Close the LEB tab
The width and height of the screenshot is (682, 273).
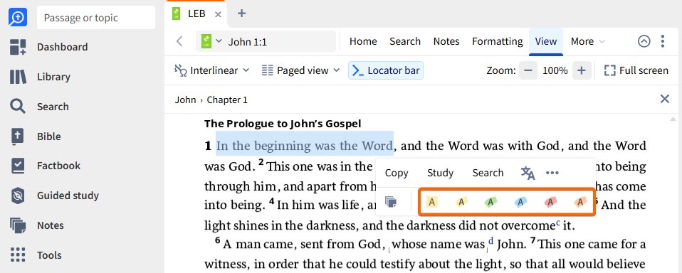[219, 14]
